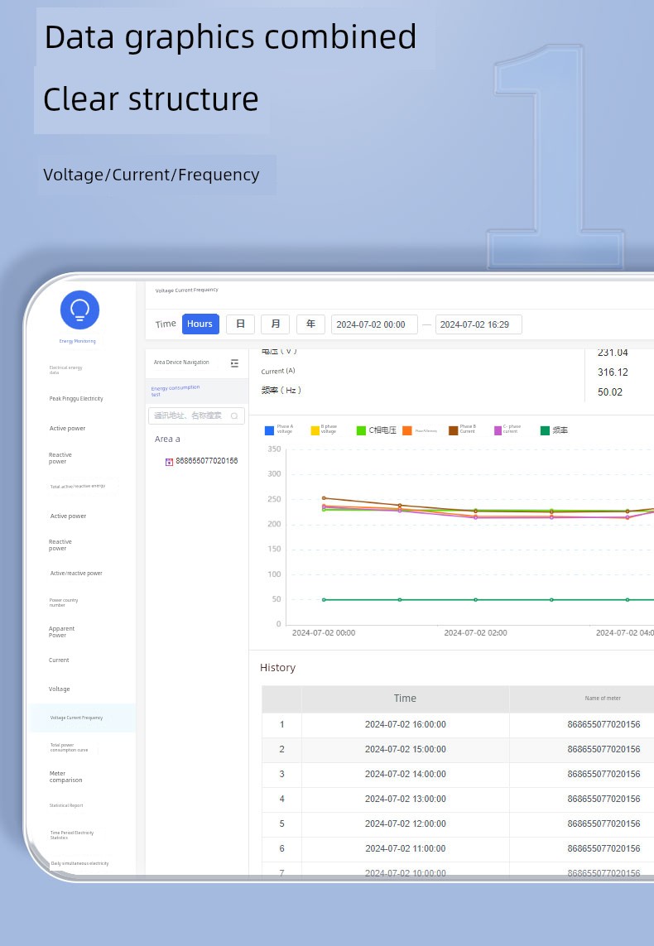Open Electrical energy data menu item
Screen dimensions: 654x946
pyautogui.click(x=65, y=370)
